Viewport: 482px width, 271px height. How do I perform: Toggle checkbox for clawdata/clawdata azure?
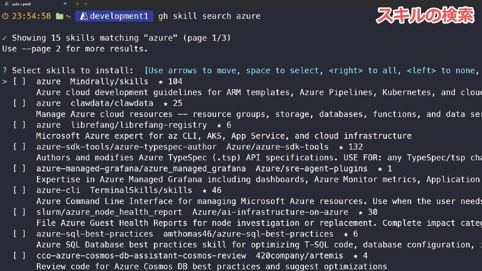click(19, 103)
